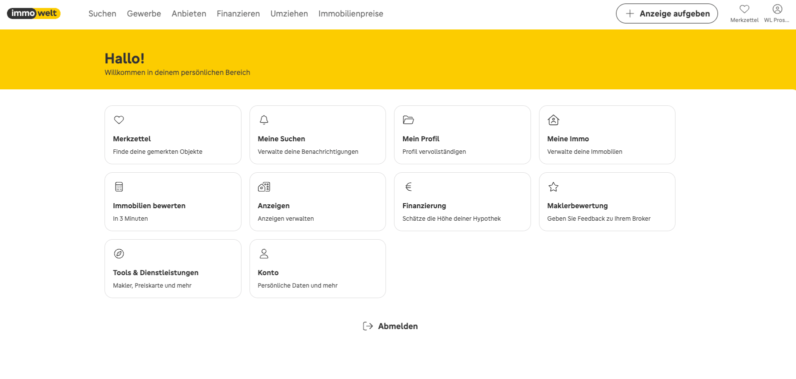The width and height of the screenshot is (796, 379).
Task: Click the text 'Persönliche Daten und mehr'
Action: 297,286
